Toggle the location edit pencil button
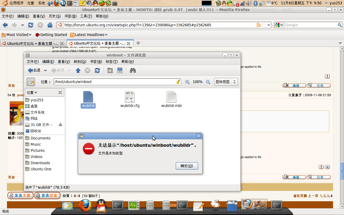The image size is (344, 215). click(x=31, y=82)
